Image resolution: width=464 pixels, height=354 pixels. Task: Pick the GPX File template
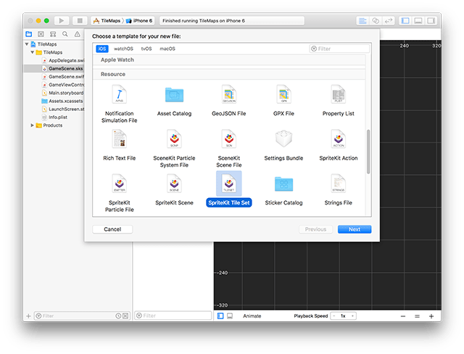(x=283, y=101)
